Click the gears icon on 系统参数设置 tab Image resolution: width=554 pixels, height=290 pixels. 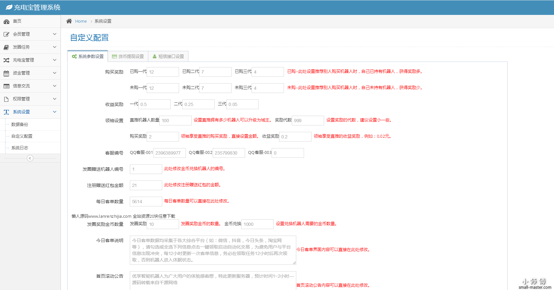click(74, 56)
